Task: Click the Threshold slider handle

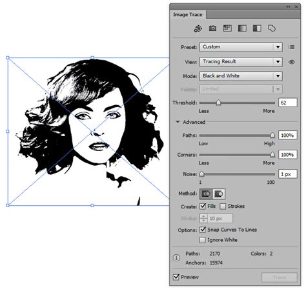Action: coord(218,103)
